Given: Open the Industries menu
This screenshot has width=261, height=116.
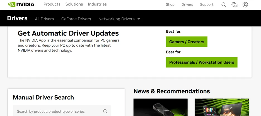Looking at the screenshot, I should pos(97,4).
